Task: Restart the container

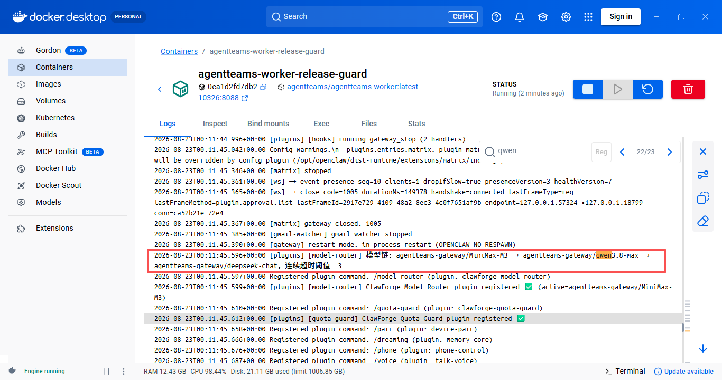Action: [x=648, y=89]
